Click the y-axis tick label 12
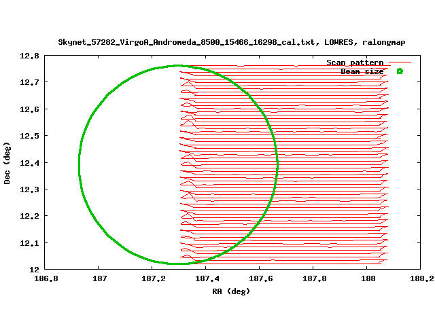 35,270
